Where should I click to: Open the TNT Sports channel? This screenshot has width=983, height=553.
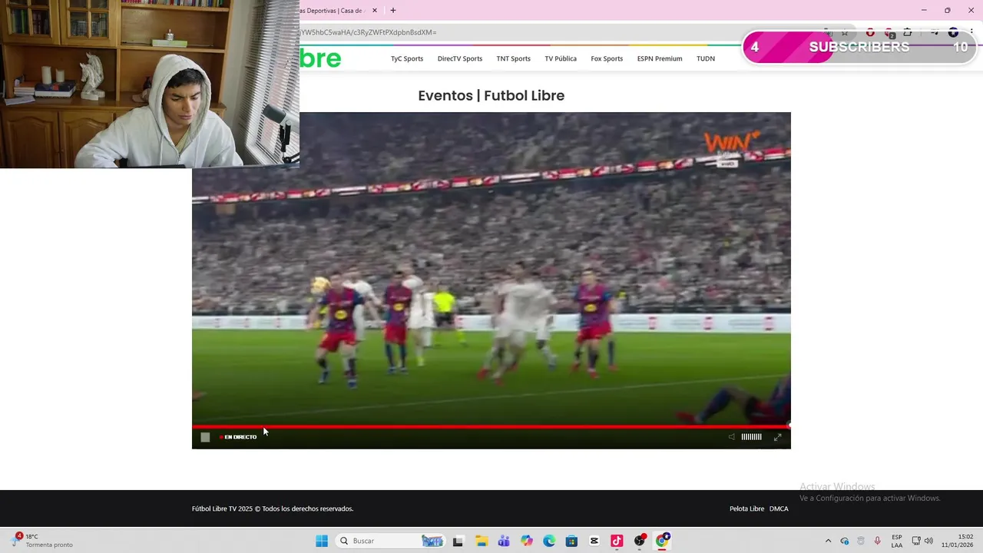513,58
